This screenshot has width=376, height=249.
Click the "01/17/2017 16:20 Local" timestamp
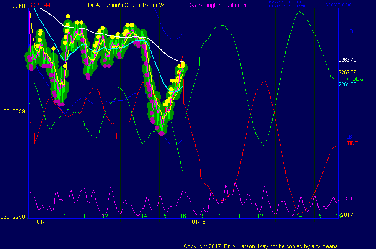tap(286, 6)
